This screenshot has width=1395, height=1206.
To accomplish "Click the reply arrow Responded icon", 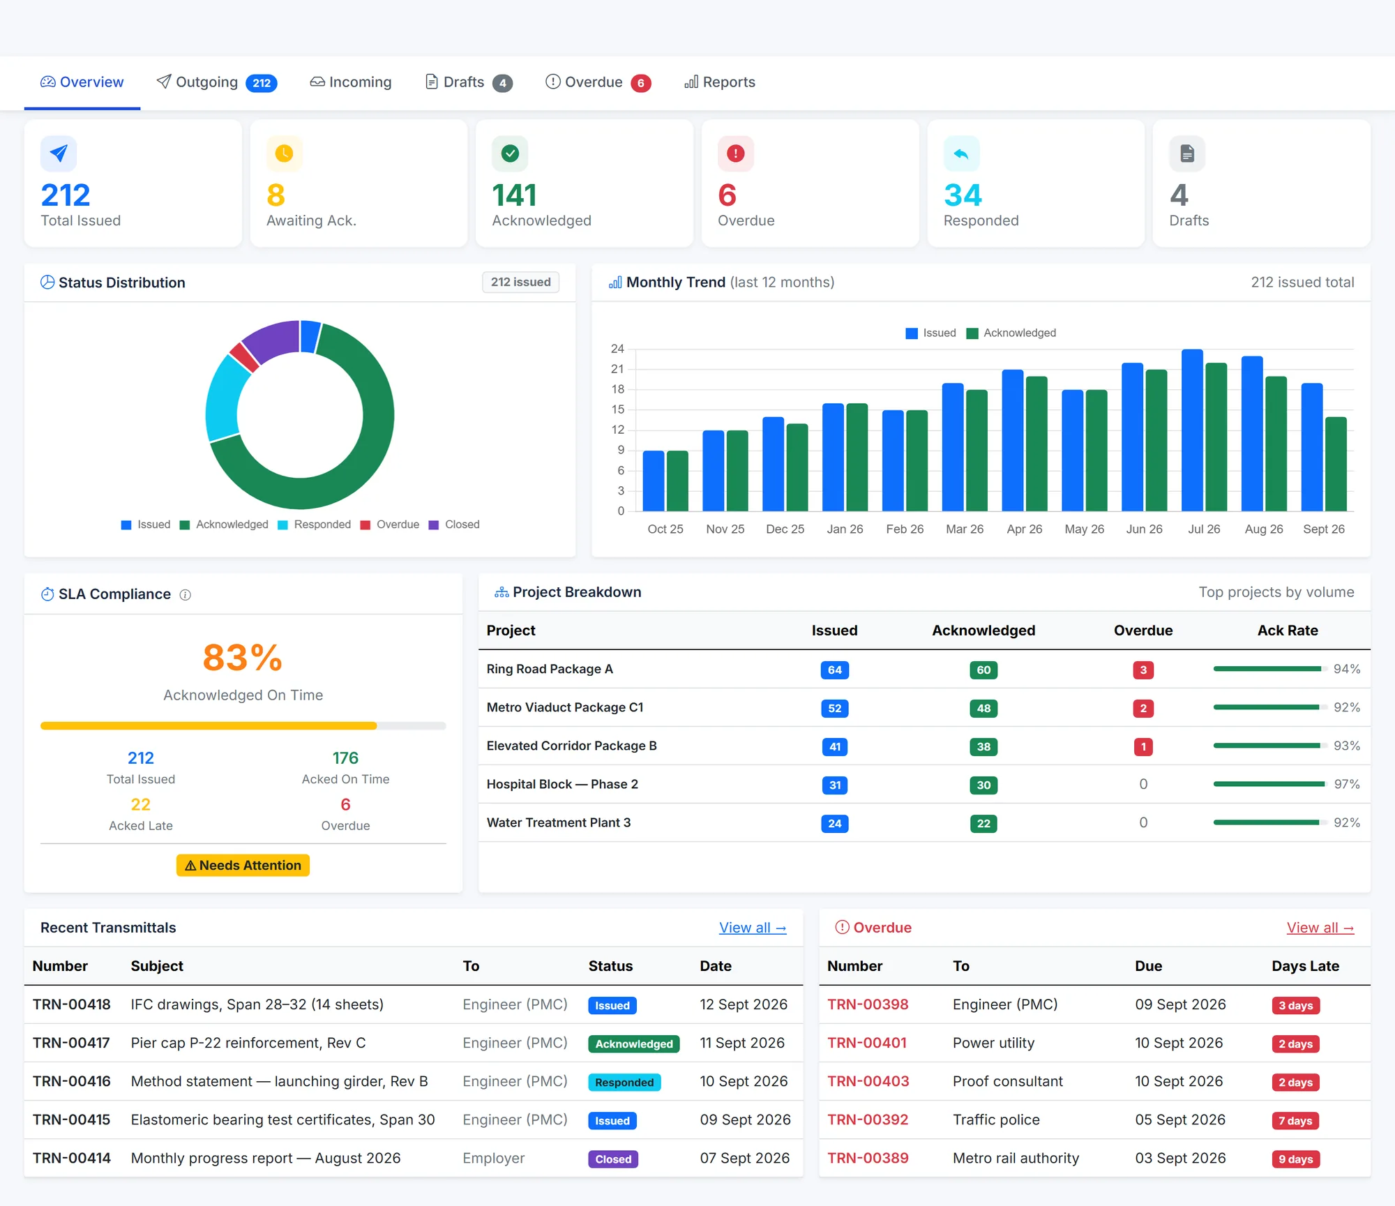I will 962,153.
